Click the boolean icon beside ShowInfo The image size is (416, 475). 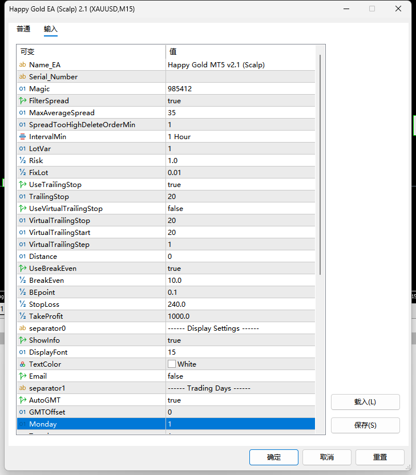point(22,340)
